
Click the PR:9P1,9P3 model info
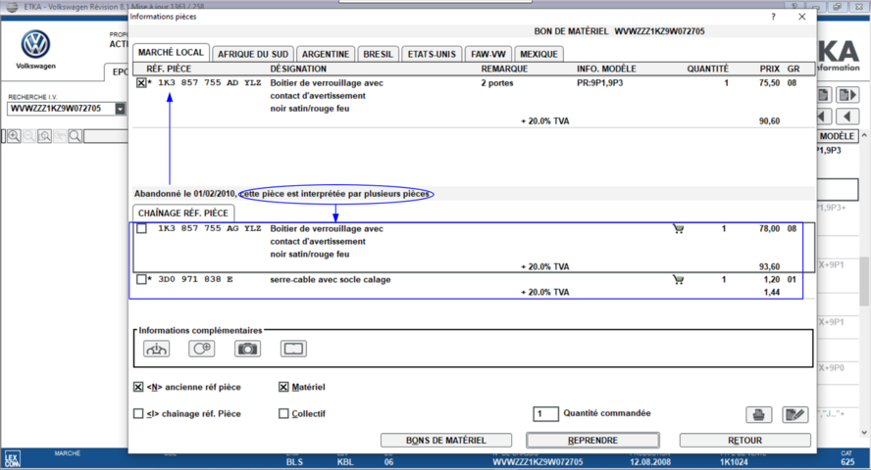click(600, 82)
